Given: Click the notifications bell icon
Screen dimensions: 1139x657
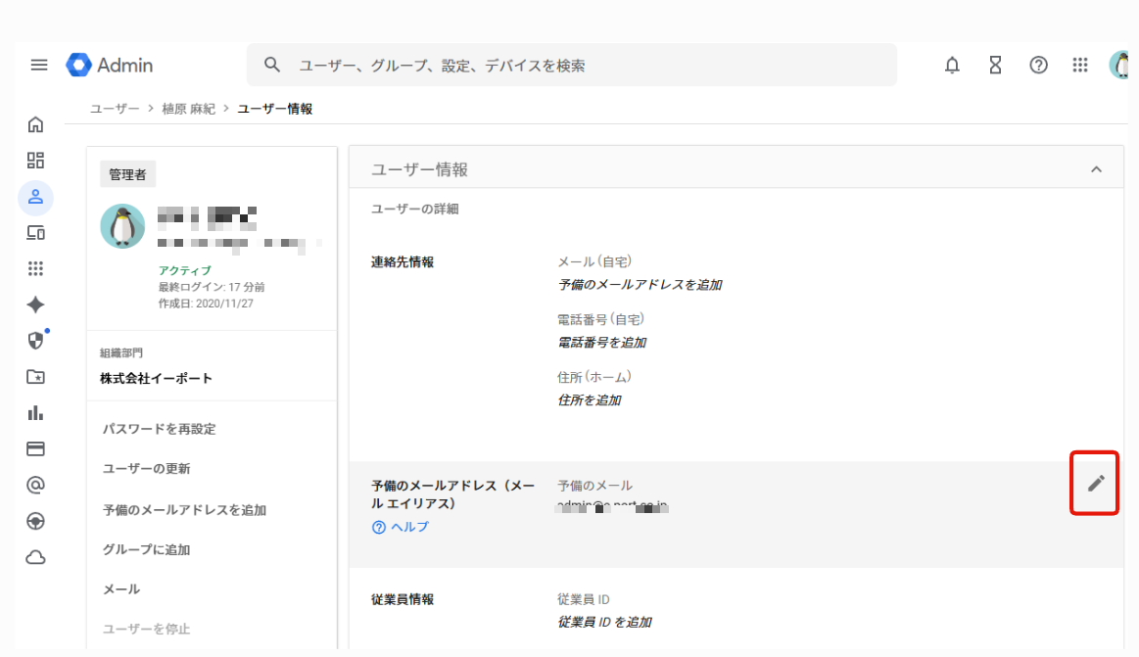Looking at the screenshot, I should (952, 66).
